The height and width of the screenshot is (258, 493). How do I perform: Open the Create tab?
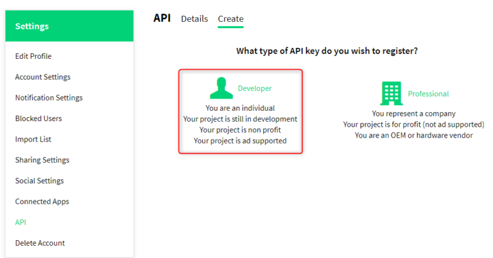tap(230, 19)
